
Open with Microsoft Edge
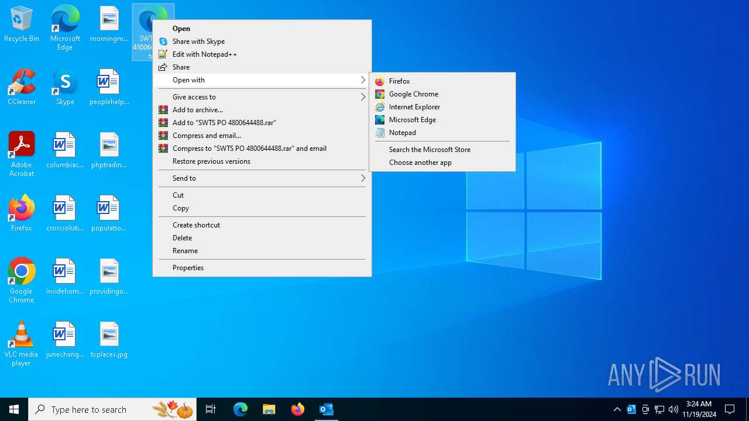point(442,120)
